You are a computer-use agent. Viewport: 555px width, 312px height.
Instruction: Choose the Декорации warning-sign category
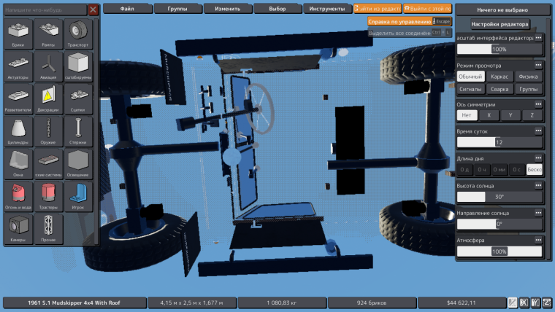coord(48,99)
